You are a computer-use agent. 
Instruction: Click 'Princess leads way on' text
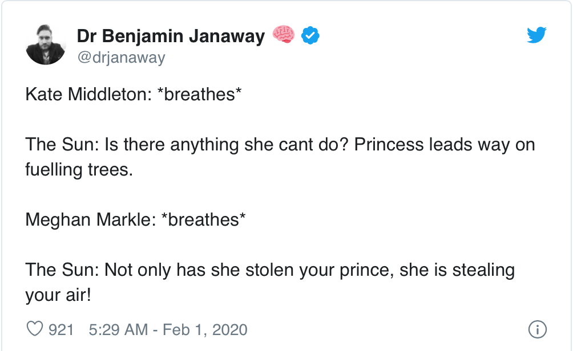tap(445, 144)
